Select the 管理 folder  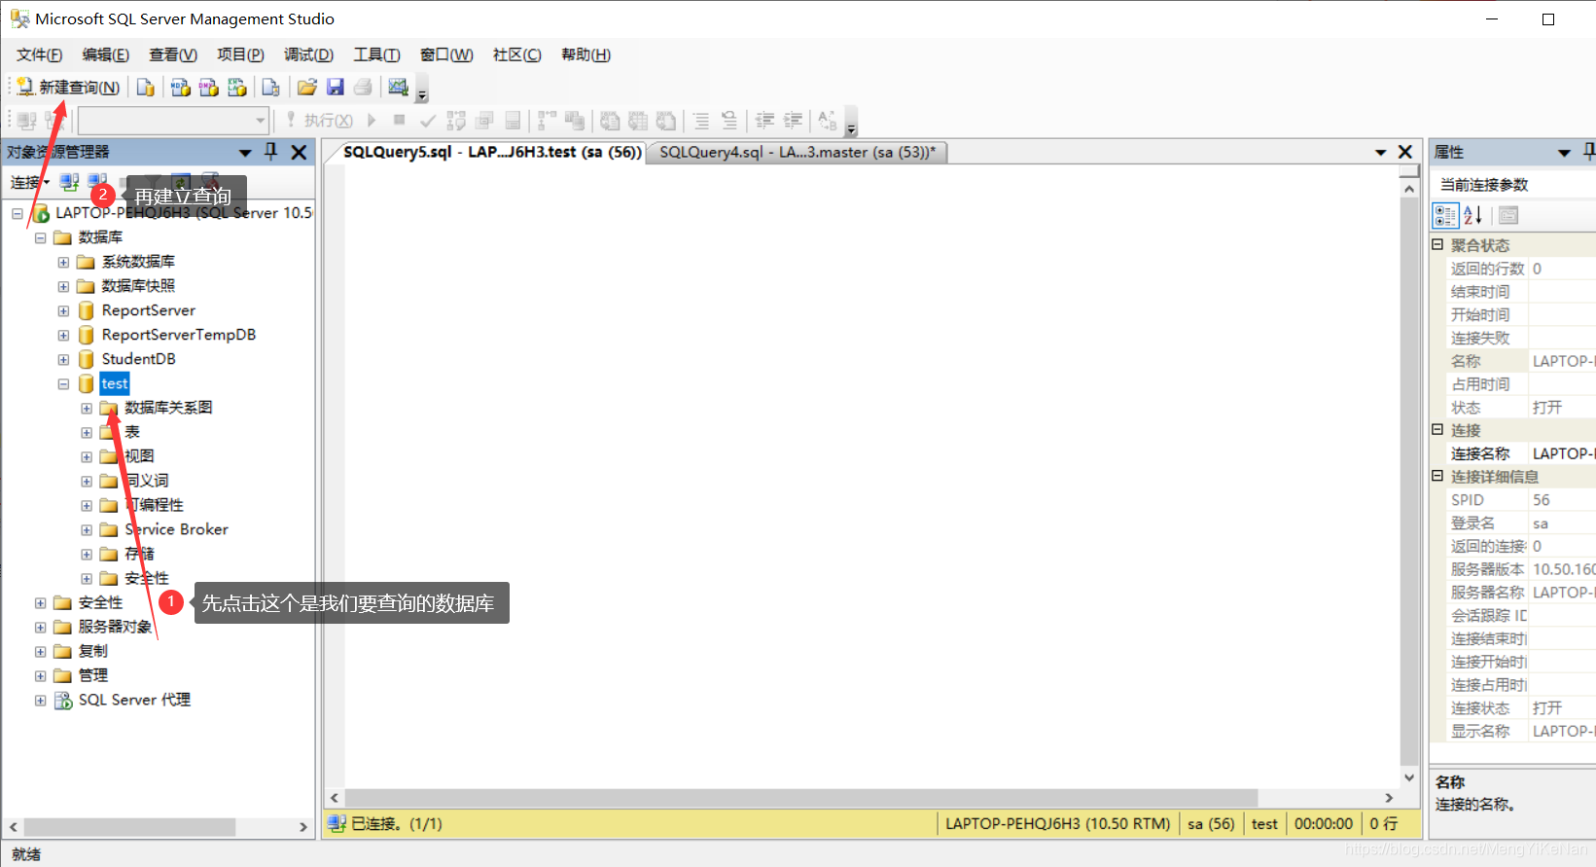(x=93, y=675)
